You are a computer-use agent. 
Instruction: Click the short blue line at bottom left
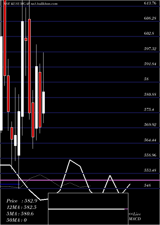(10, 184)
